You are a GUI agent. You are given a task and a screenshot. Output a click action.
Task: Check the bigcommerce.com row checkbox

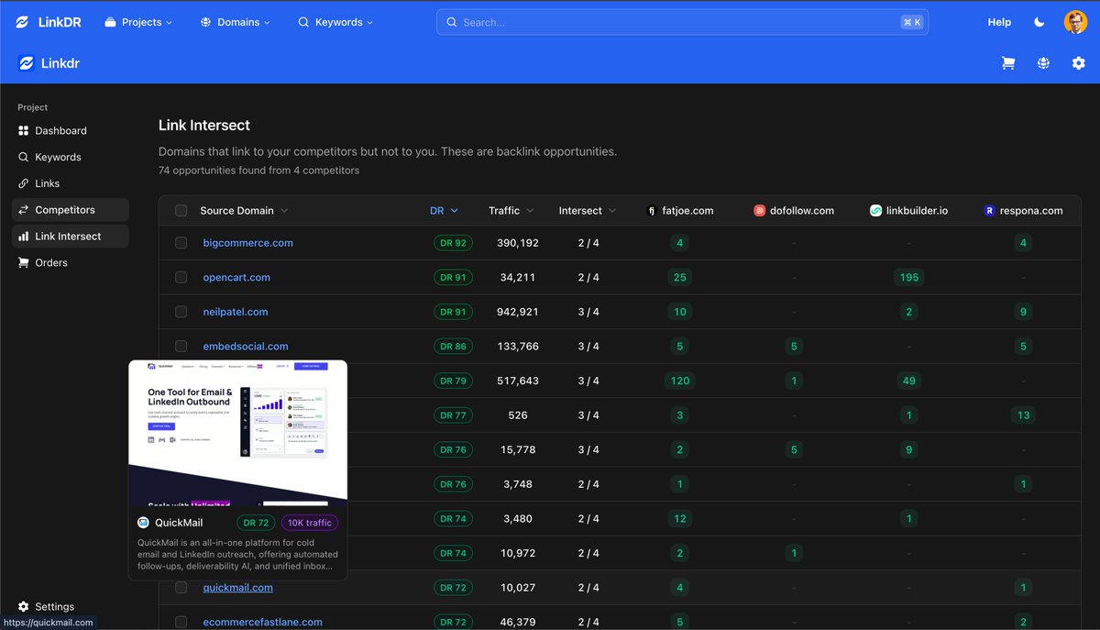coord(181,243)
